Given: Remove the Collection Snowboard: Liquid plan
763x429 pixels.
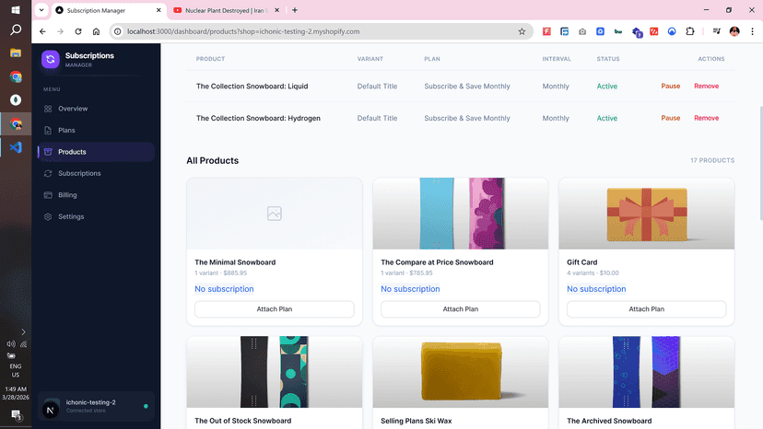Looking at the screenshot, I should click(x=706, y=87).
